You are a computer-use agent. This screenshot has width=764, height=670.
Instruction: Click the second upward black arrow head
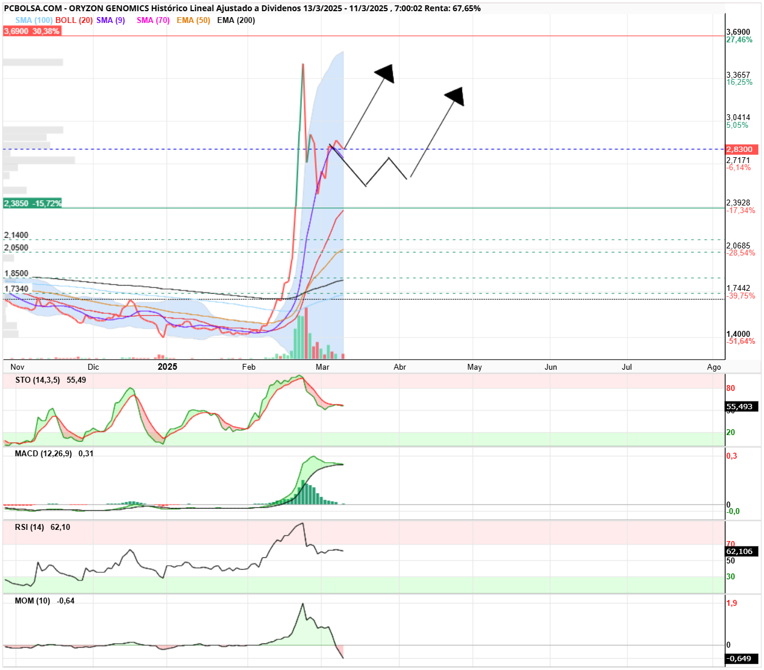(x=456, y=96)
